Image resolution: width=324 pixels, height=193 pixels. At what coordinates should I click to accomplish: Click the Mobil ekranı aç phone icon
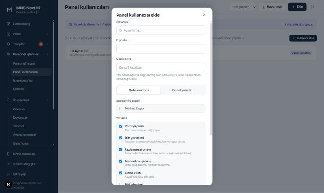[8, 154]
